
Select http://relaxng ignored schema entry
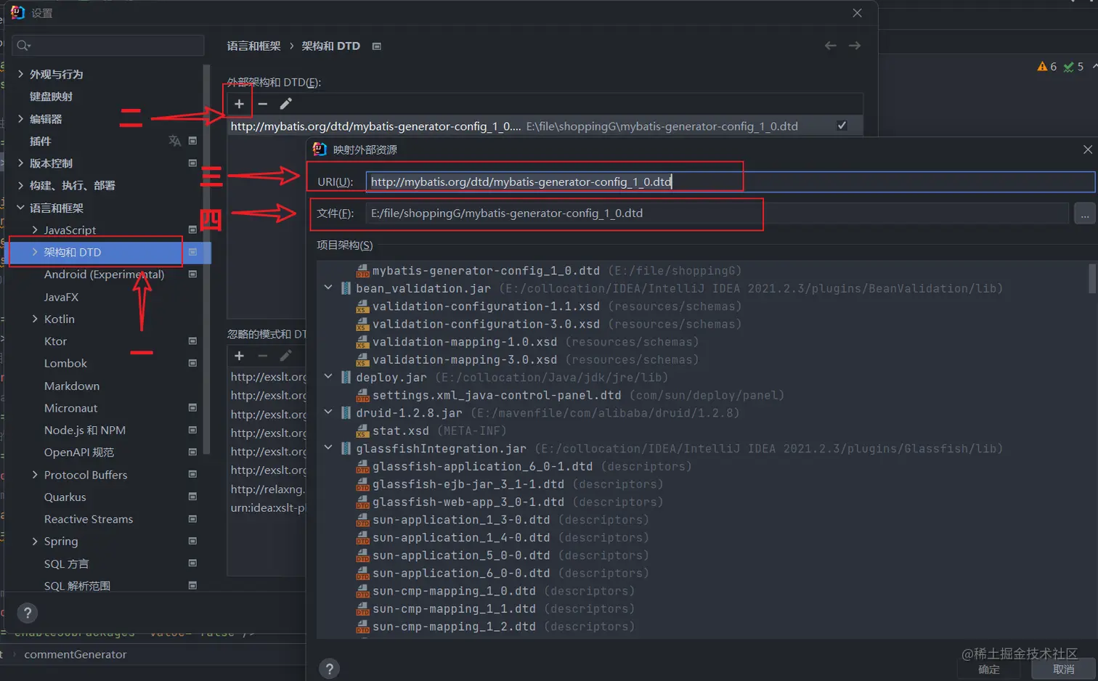[267, 489]
